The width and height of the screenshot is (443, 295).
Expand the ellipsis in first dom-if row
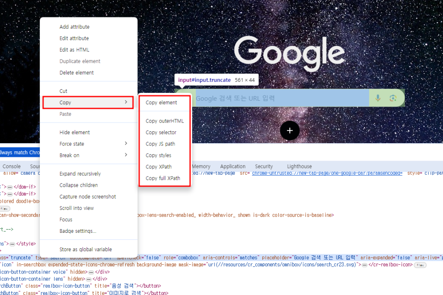[10, 187]
